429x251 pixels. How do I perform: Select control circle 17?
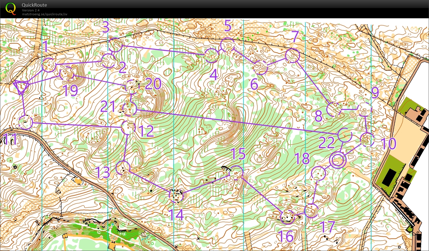[x=311, y=211]
